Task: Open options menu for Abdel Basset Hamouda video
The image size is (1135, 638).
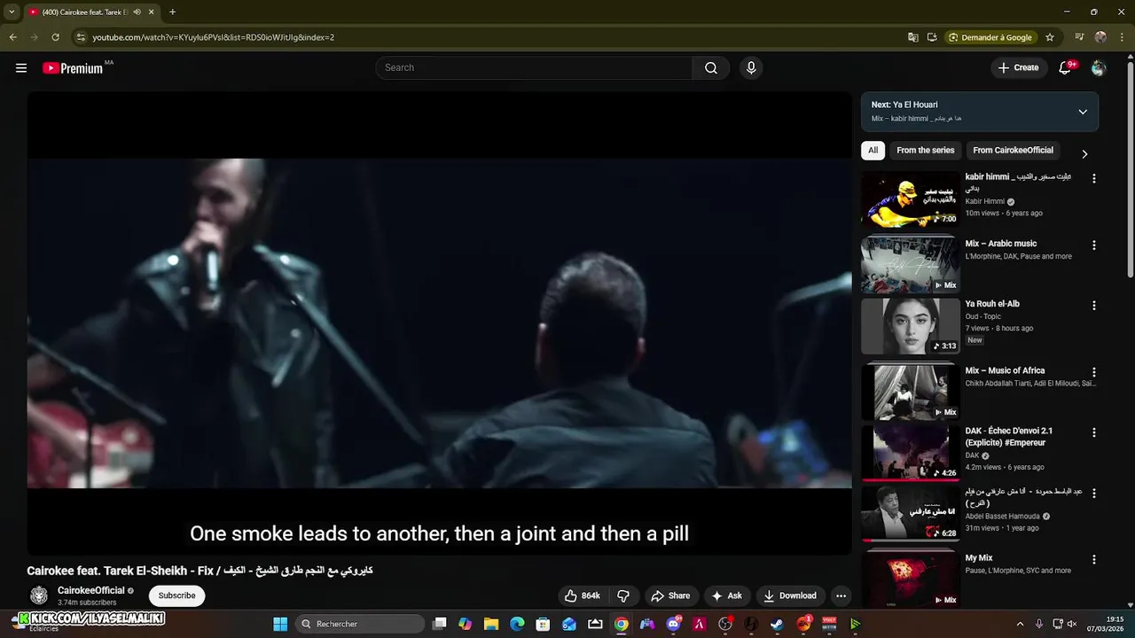Action: pos(1093,494)
